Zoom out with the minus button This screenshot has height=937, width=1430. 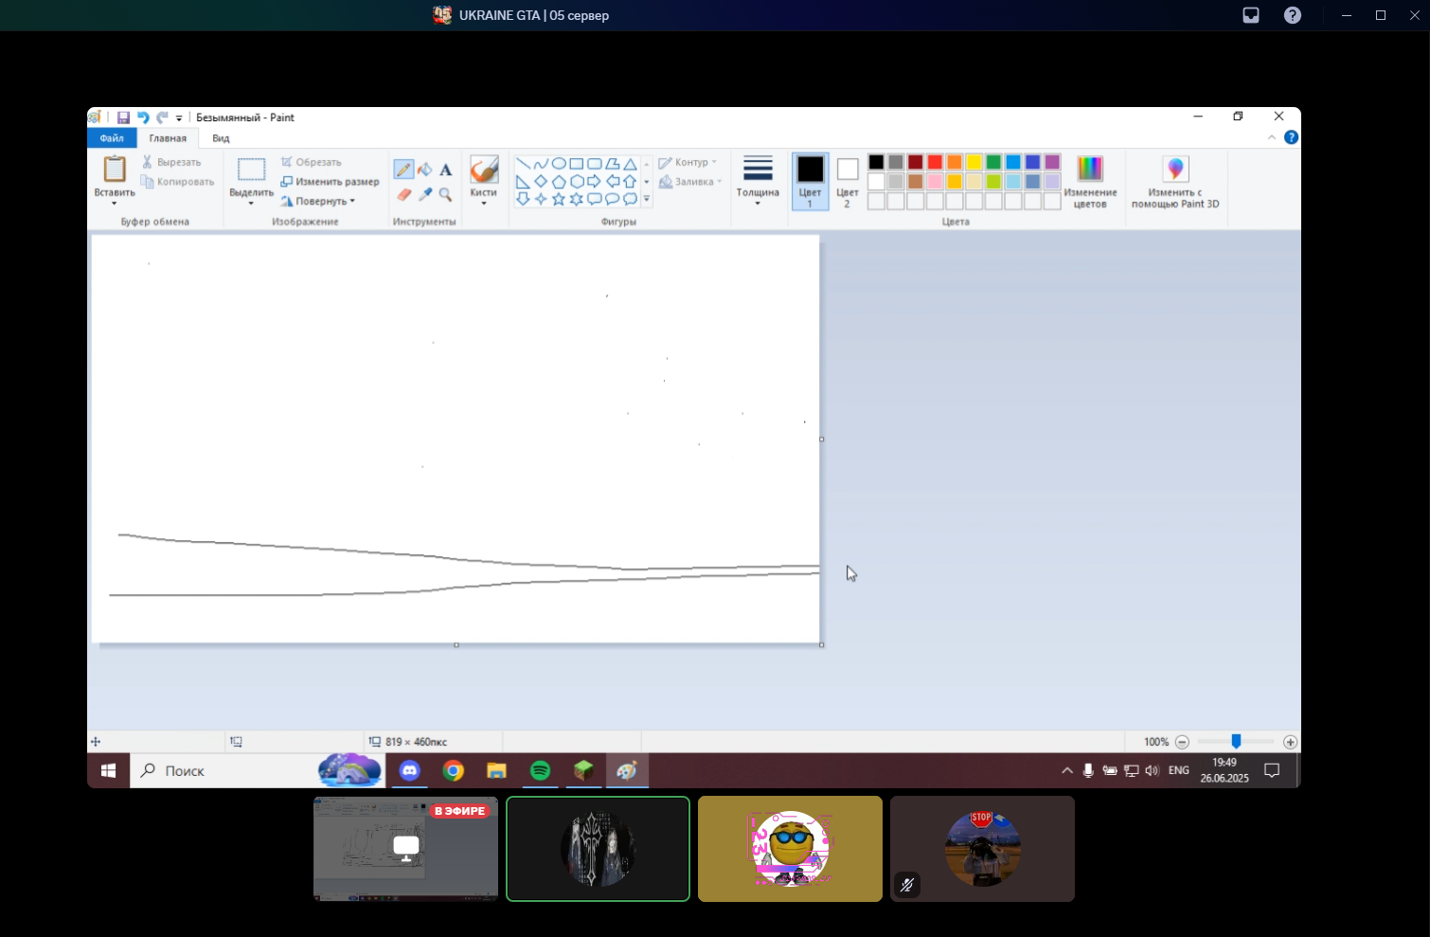pos(1182,742)
